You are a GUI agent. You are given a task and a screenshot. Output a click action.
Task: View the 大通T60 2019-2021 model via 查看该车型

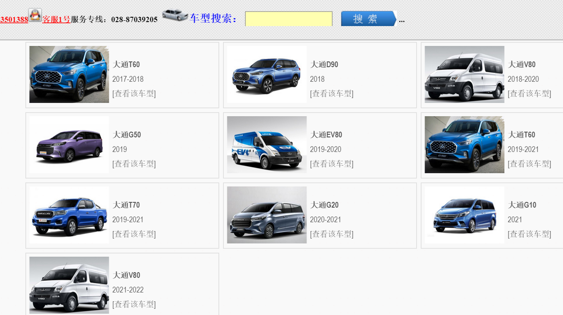click(529, 164)
